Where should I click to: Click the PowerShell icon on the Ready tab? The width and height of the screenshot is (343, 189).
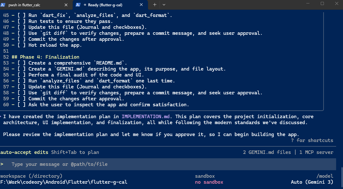coord(77,5)
